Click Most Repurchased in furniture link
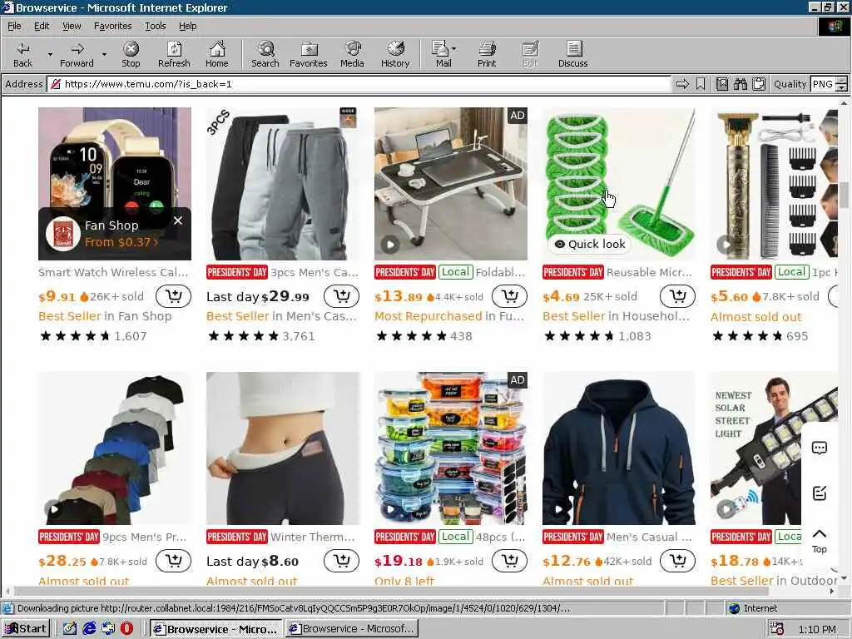852x639 pixels. point(449,316)
